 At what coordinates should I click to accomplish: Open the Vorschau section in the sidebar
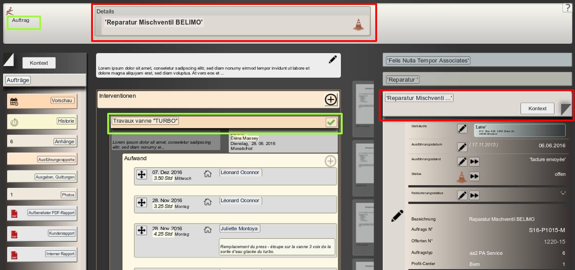click(x=42, y=101)
